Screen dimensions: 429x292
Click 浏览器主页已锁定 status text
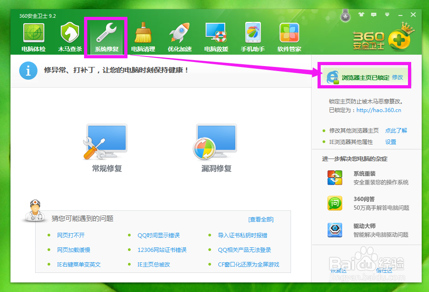(365, 77)
